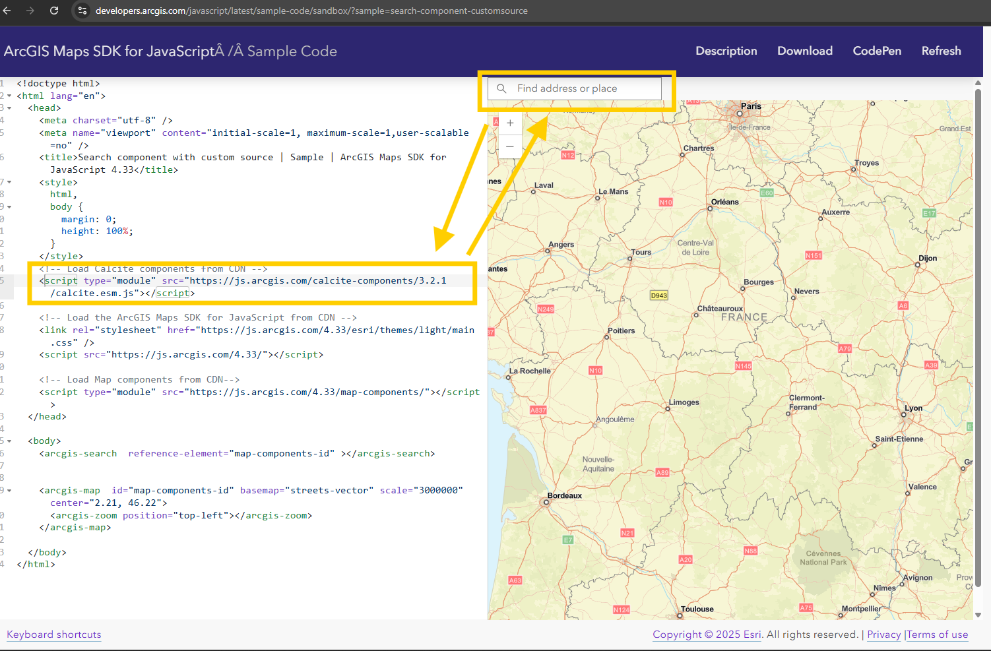Image resolution: width=991 pixels, height=651 pixels.
Task: Click the Limoges city label
Action: (684, 402)
